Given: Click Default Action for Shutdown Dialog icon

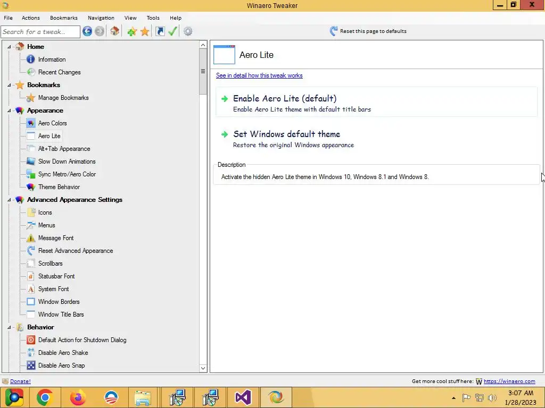Looking at the screenshot, I should pyautogui.click(x=30, y=340).
